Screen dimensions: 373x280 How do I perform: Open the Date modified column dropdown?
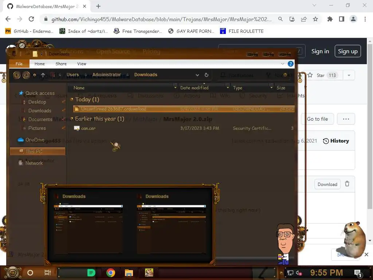[x=228, y=88]
